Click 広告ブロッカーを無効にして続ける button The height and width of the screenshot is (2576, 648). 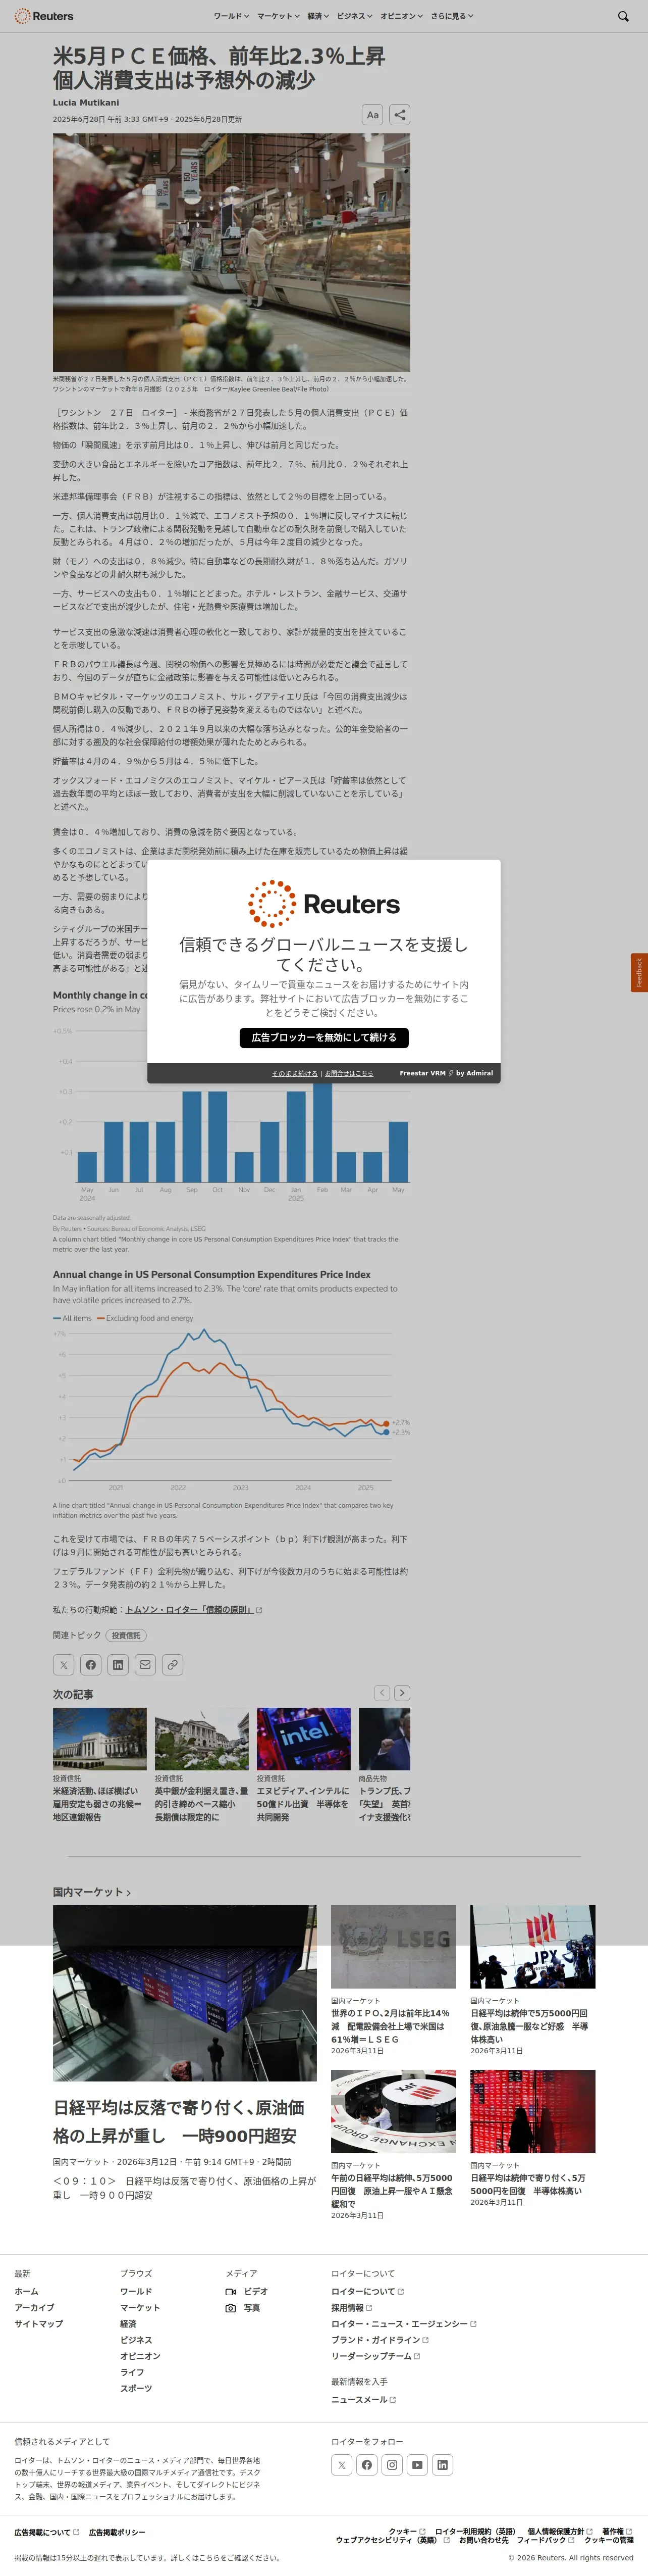click(x=323, y=1038)
